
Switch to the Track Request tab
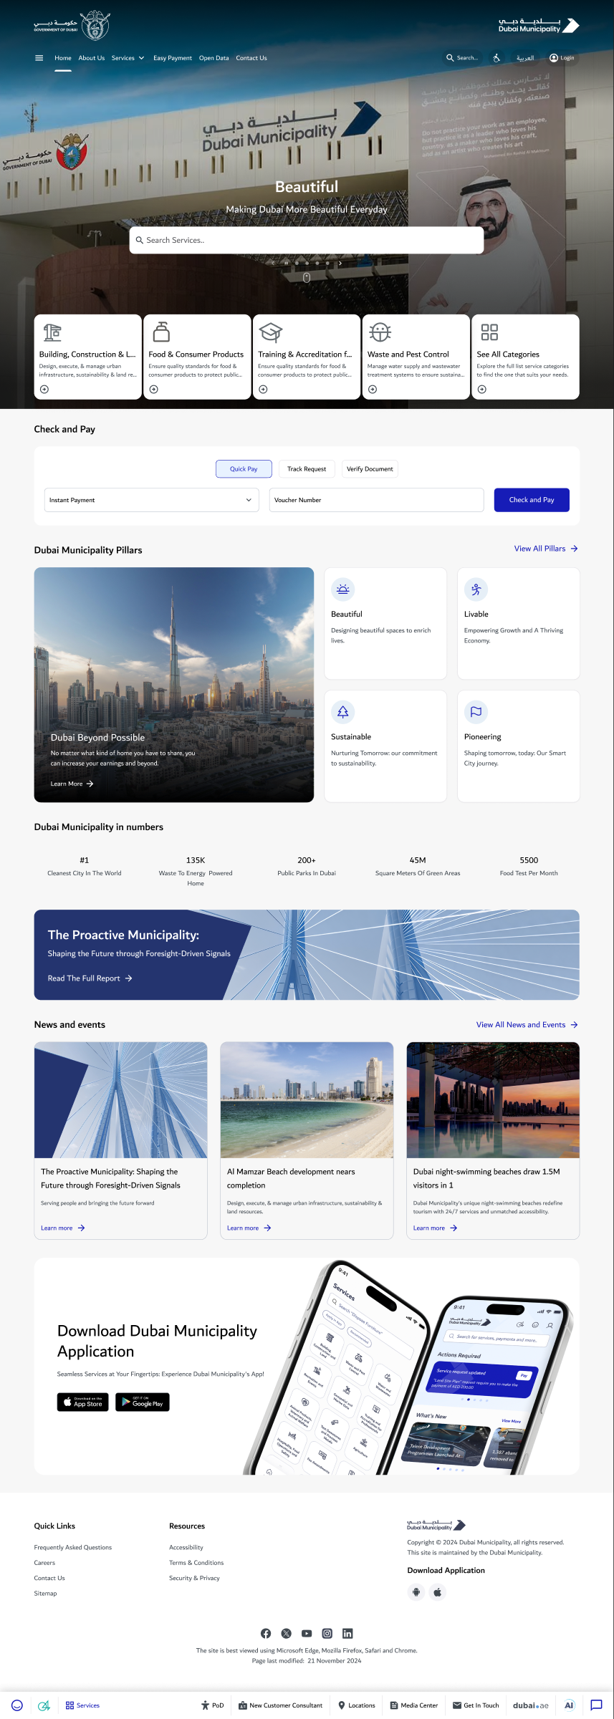pos(307,469)
